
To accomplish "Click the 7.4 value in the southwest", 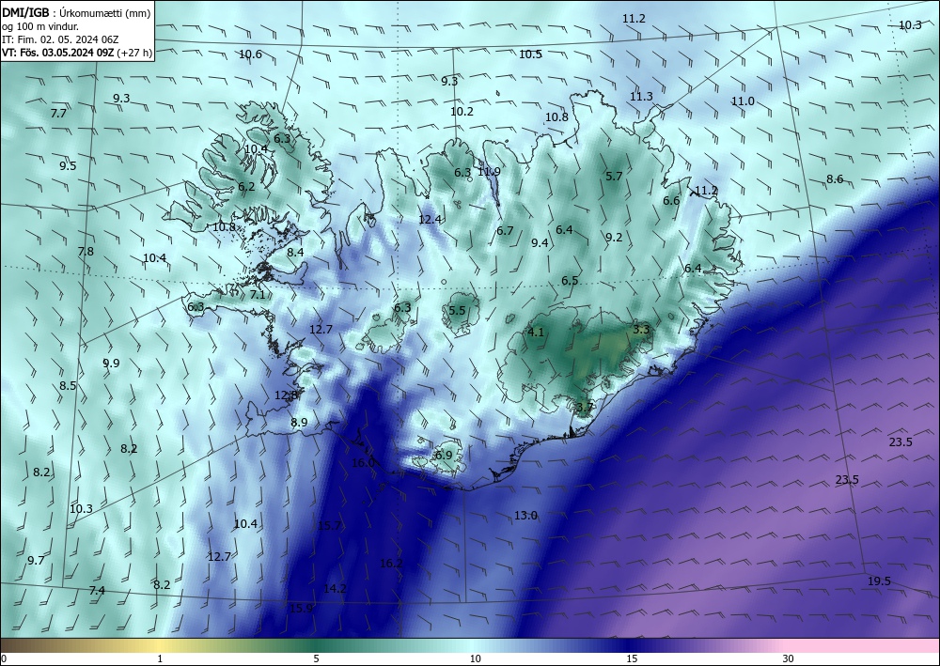I will point(97,591).
